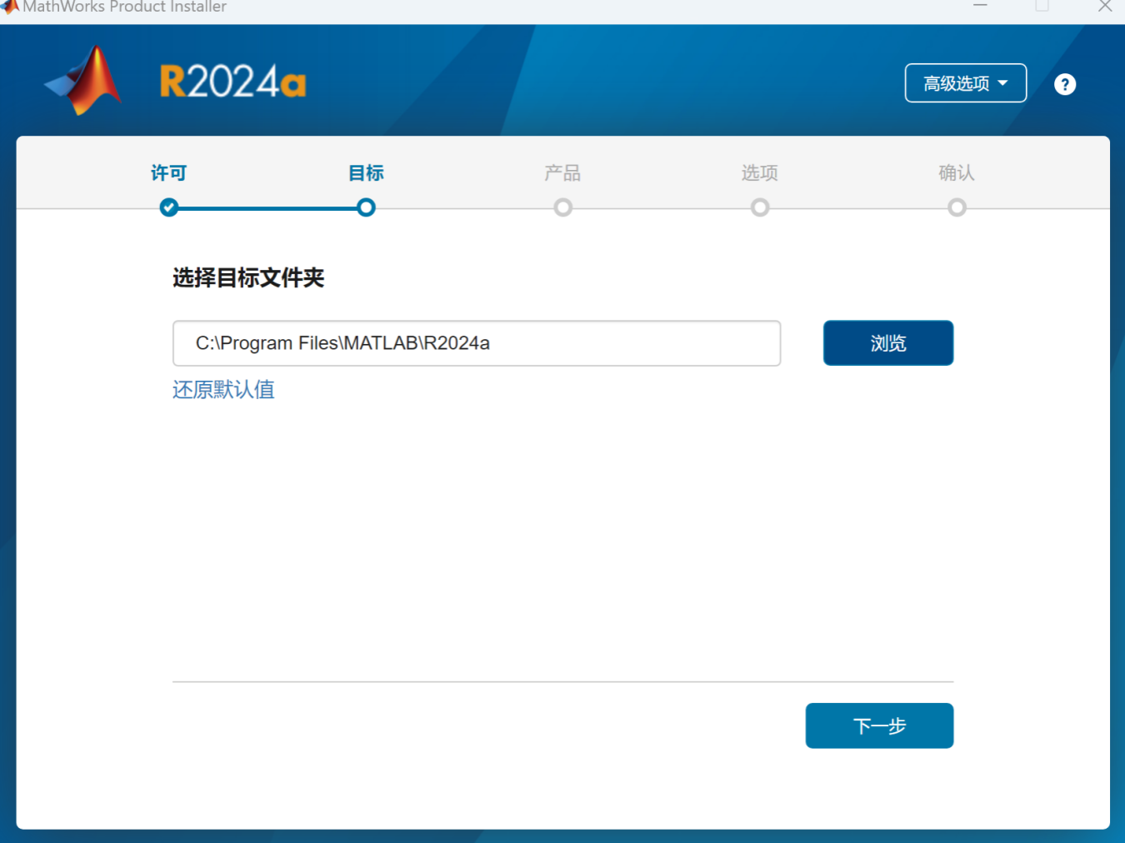Click the MathWorks icon in the title bar

pos(10,7)
